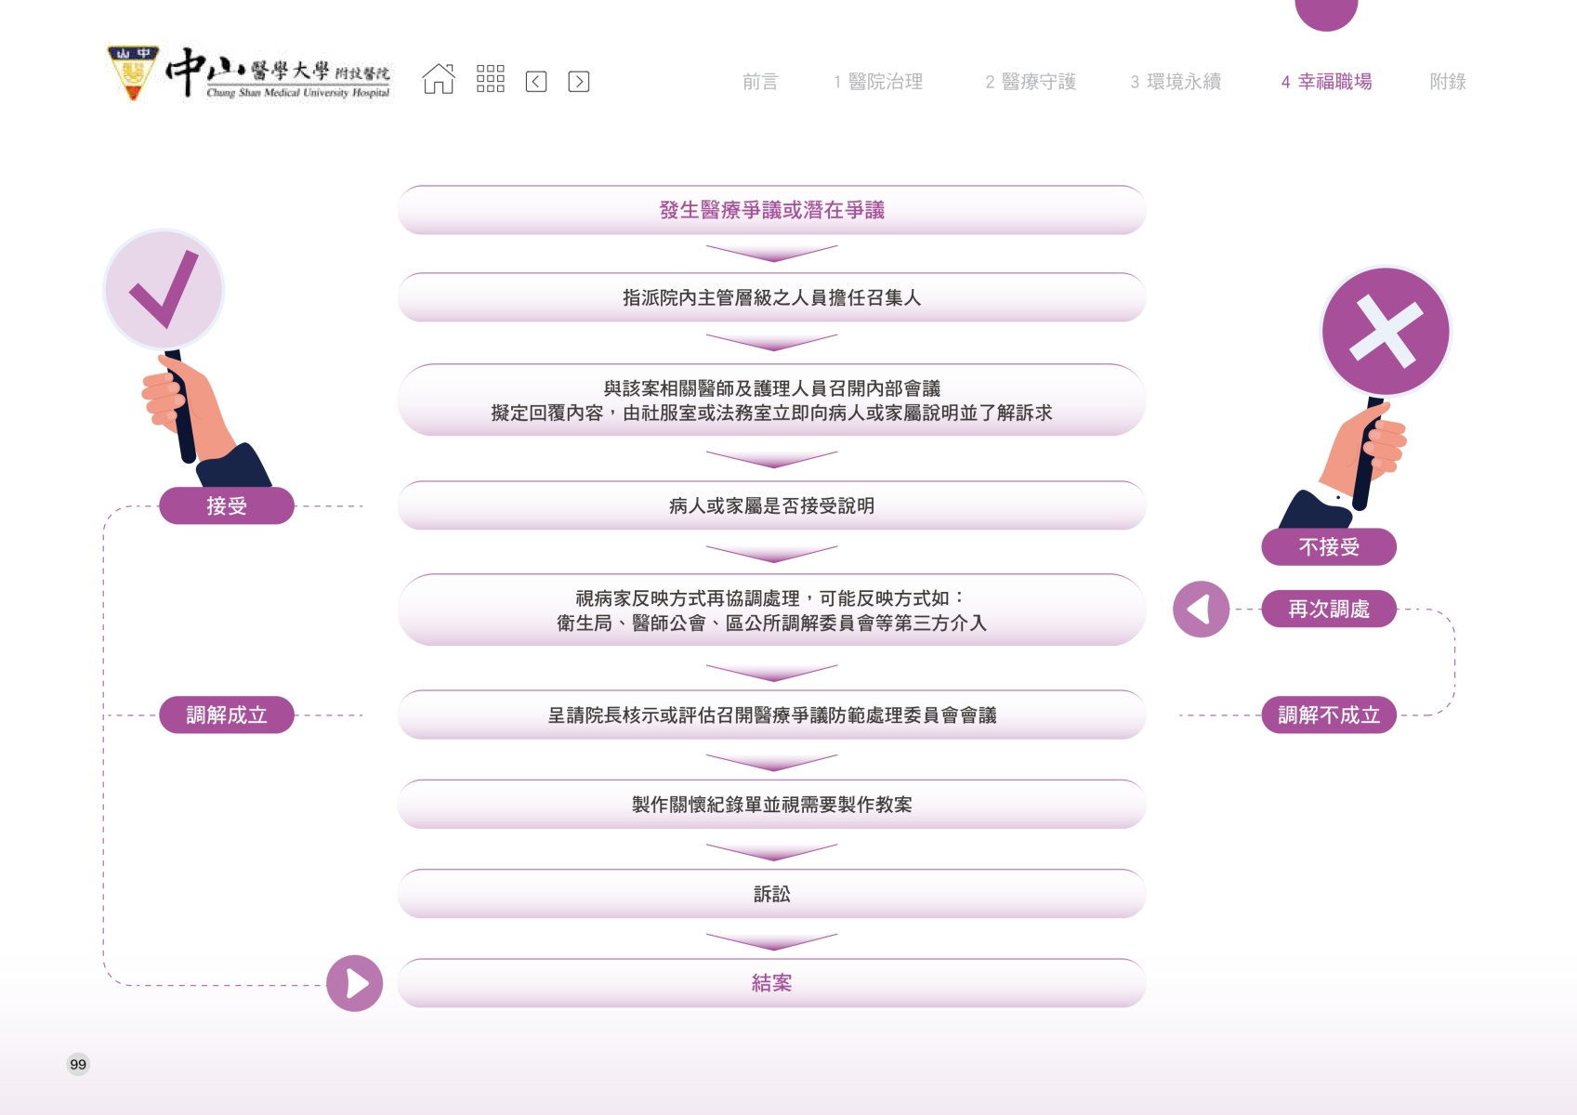The image size is (1577, 1115).
Task: Click the left-pointing purple arrow circle
Action: (x=1201, y=610)
